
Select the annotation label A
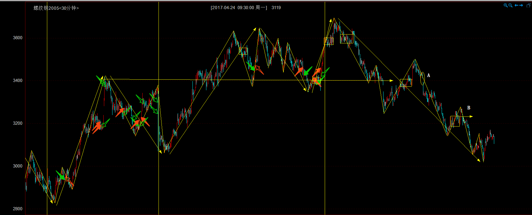coord(429,76)
